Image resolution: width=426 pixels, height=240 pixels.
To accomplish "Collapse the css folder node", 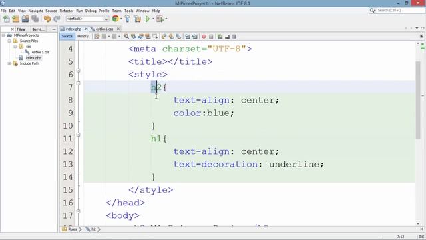I will point(15,47).
